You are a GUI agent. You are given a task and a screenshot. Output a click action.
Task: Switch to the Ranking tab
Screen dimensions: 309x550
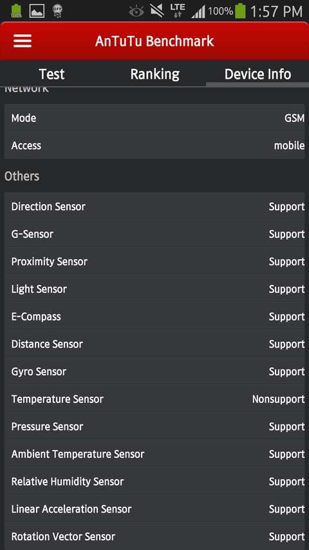155,74
